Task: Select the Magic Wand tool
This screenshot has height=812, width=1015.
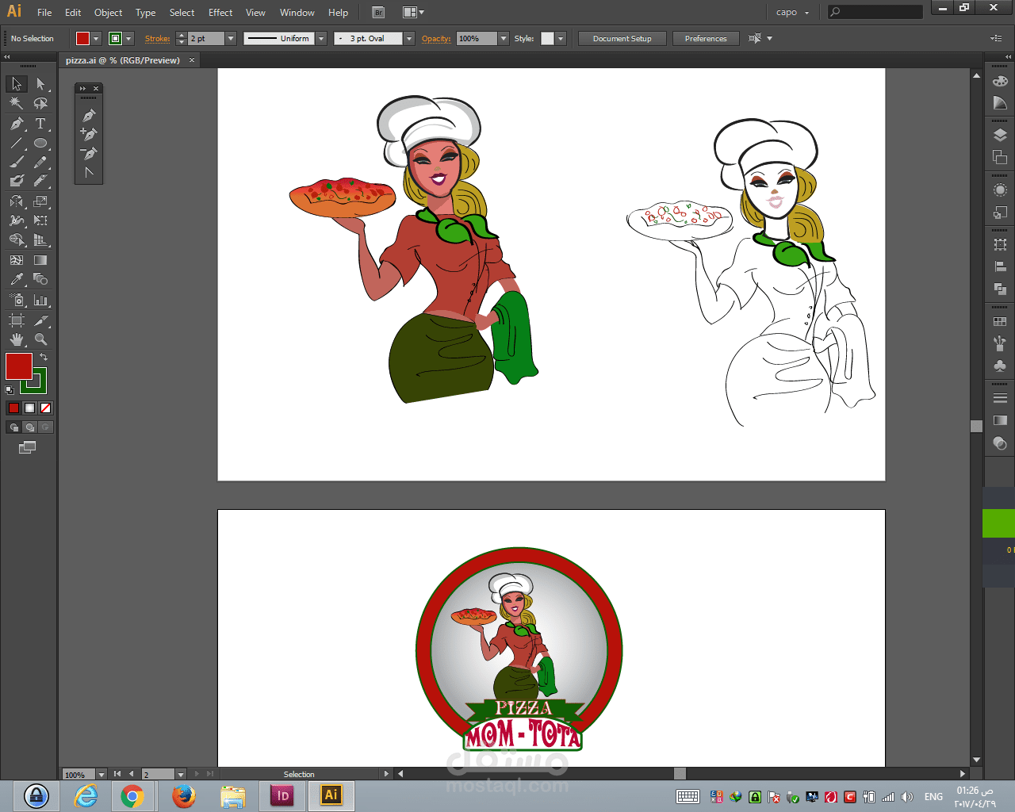Action: pyautogui.click(x=17, y=103)
